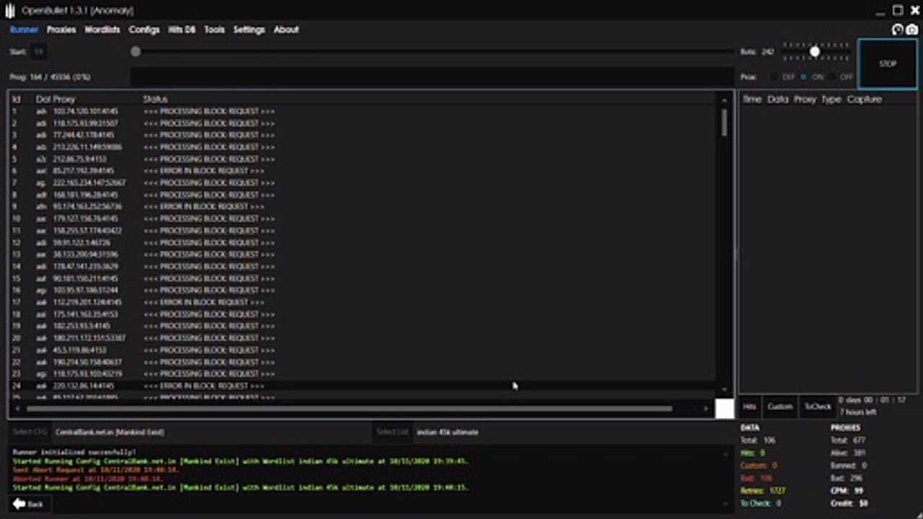Select bot row with Id 24
Screen dimensions: 923x519
(x=363, y=386)
